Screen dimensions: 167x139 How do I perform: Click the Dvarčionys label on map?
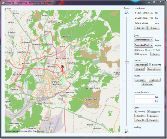[102, 42]
